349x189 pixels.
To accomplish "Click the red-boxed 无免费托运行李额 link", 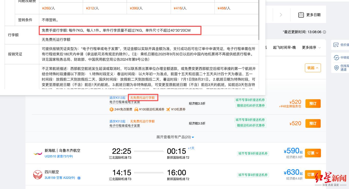I will click(x=143, y=97).
